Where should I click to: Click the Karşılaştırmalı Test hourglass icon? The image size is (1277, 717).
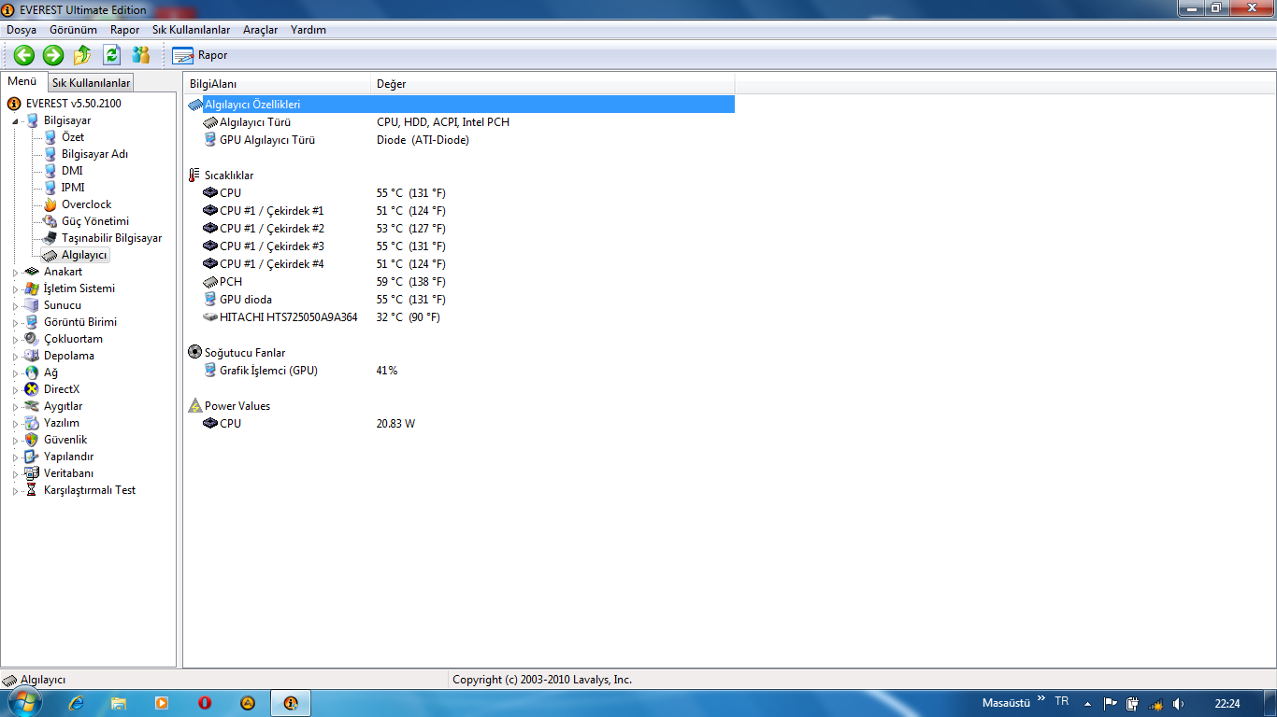click(x=32, y=490)
